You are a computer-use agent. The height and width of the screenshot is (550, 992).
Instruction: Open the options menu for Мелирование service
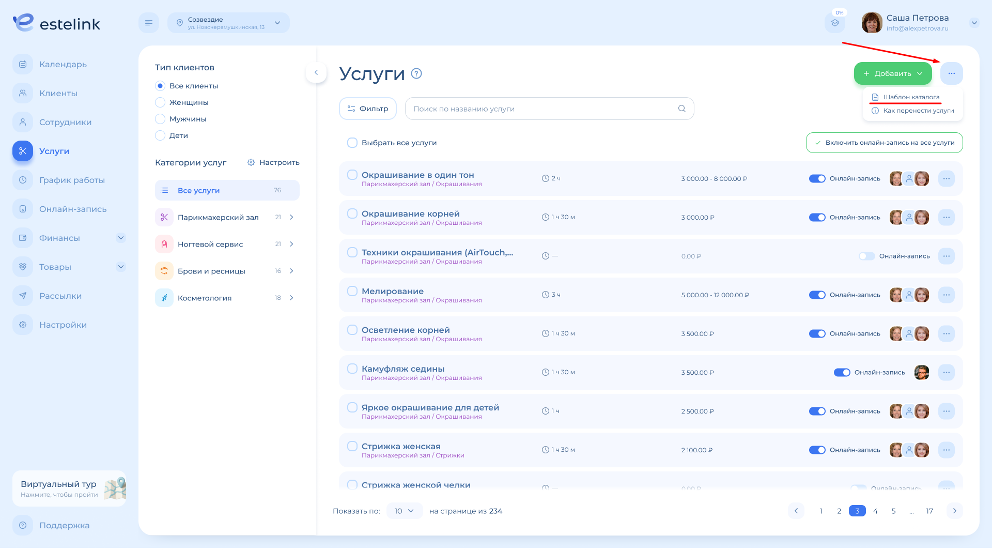(946, 295)
